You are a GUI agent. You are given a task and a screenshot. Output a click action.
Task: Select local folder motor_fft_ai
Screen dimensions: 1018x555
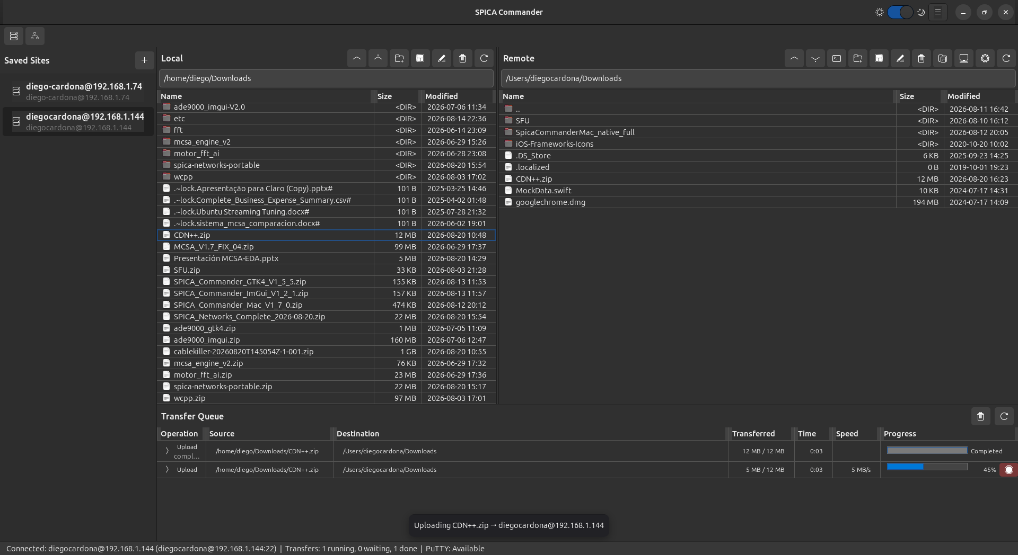pyautogui.click(x=327, y=154)
